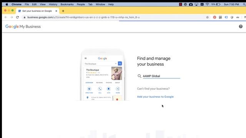Click the battery status icon

[x=218, y=4]
